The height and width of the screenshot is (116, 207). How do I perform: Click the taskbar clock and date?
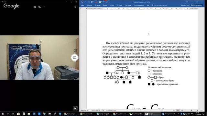coord(198,114)
